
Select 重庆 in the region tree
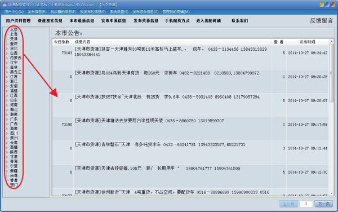point(14,43)
